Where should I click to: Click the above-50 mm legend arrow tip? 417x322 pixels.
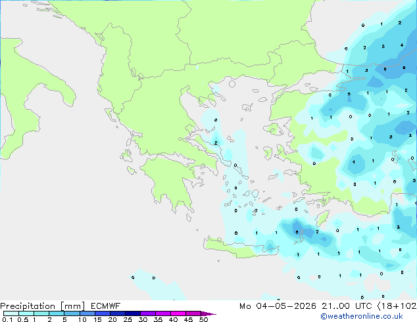tap(208, 313)
